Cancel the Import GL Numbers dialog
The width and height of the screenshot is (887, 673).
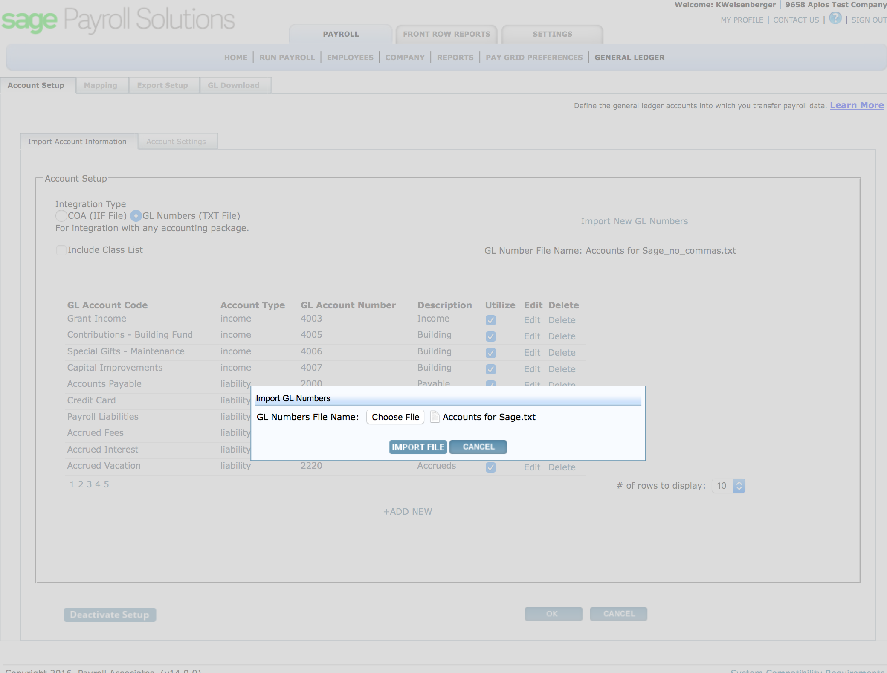coord(478,447)
